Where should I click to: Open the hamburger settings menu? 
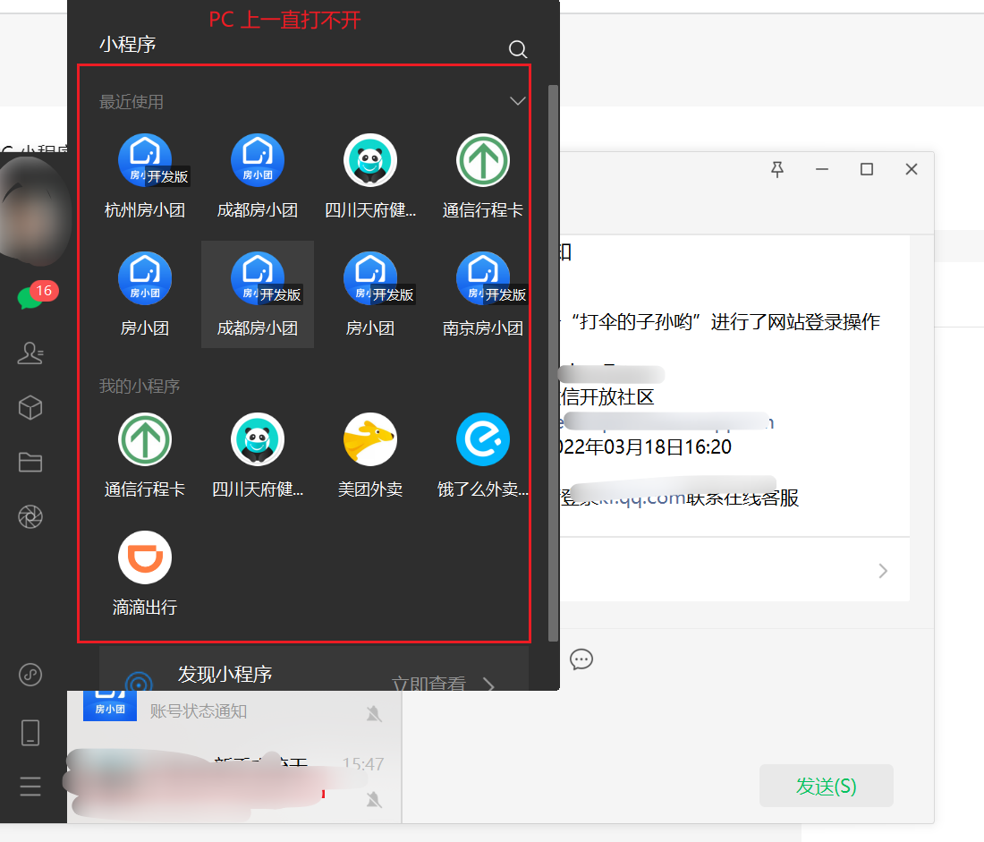pos(30,787)
